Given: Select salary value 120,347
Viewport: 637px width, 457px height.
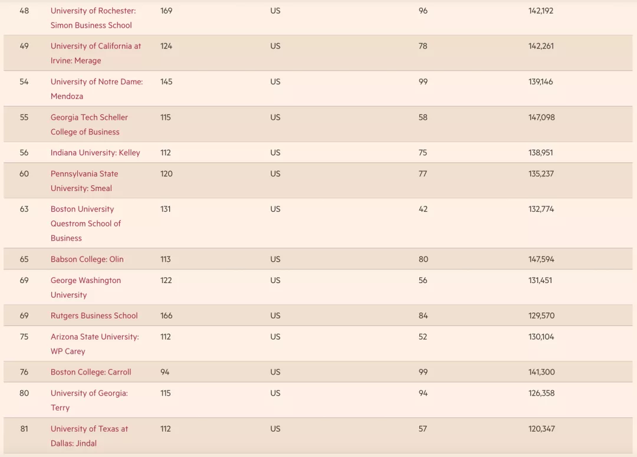Looking at the screenshot, I should 541,429.
